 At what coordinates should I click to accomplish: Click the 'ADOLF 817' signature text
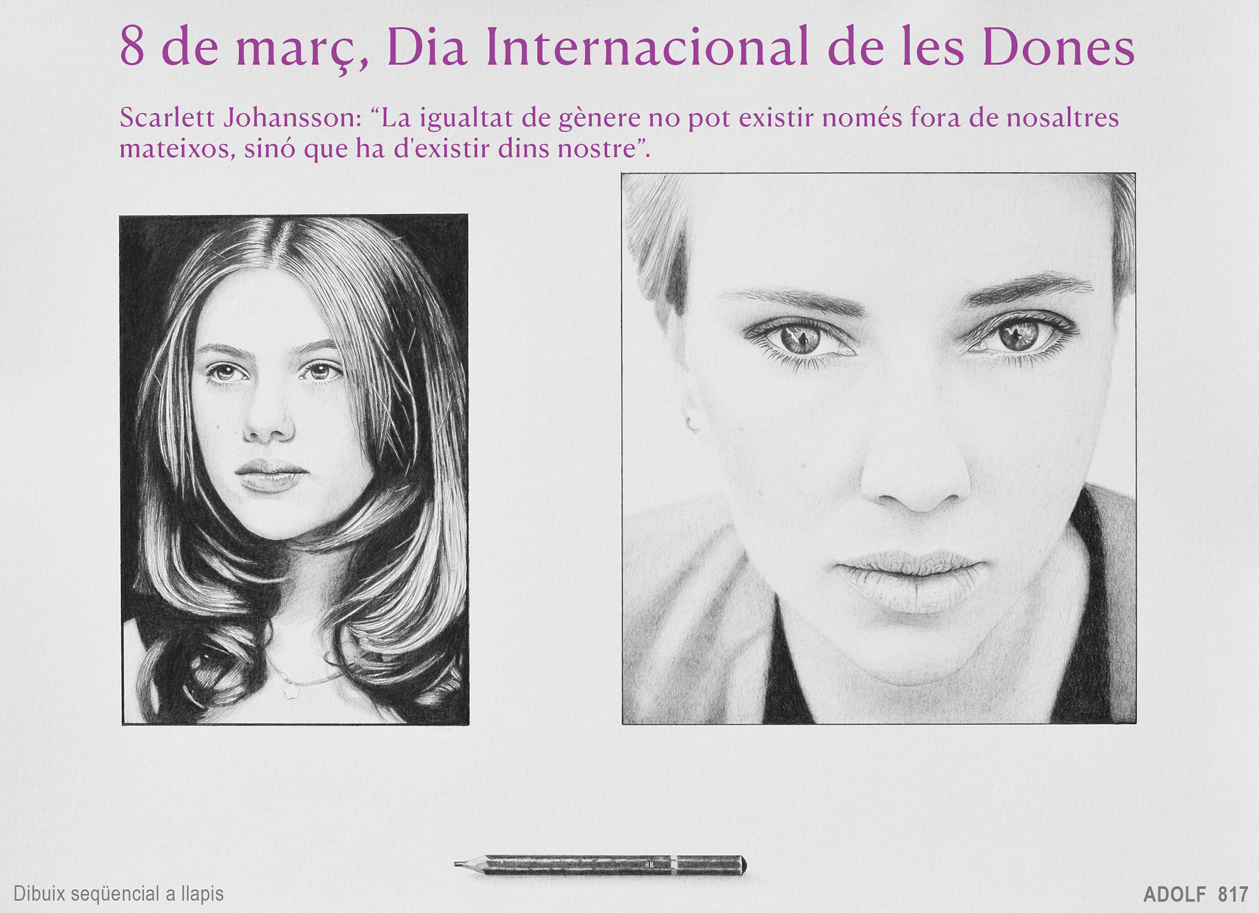point(1195,894)
